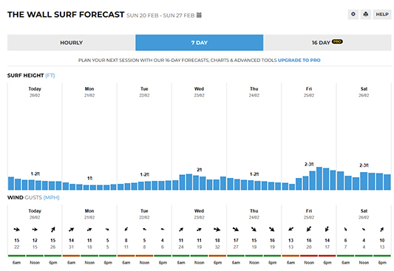The image size is (394, 271).
Task: Click Mon Noon wind direction arrow
Action: point(89,230)
